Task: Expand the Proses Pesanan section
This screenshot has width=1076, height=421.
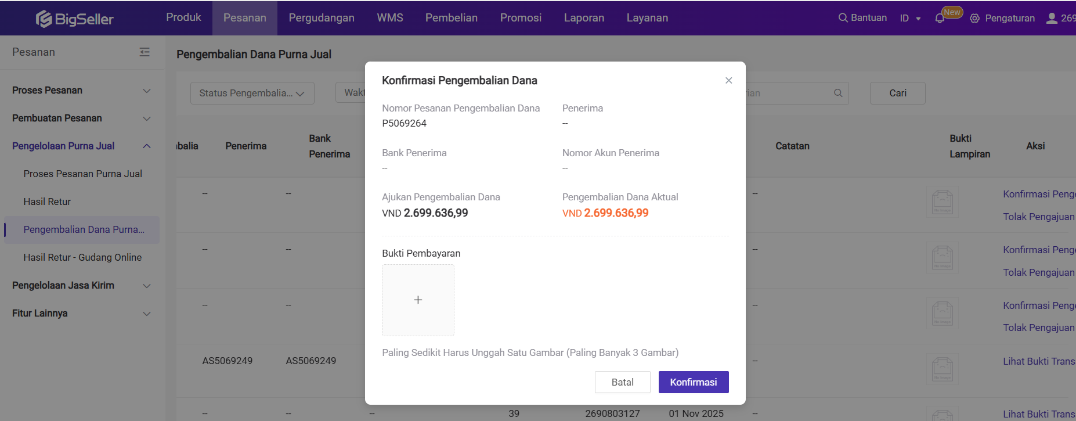Action: click(x=147, y=91)
